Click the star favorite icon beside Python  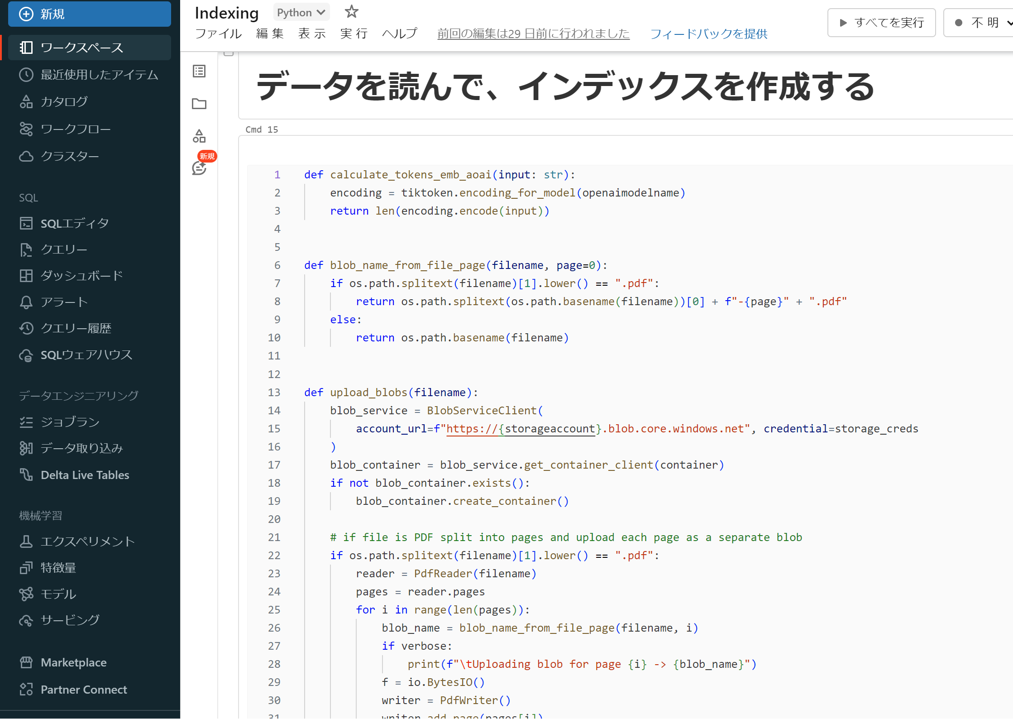tap(351, 12)
